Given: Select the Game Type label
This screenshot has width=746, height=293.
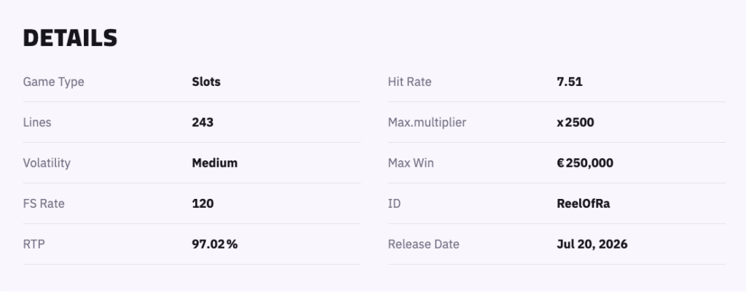Looking at the screenshot, I should 53,82.
